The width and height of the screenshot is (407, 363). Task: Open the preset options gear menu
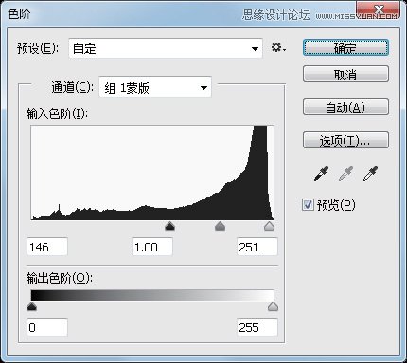click(x=278, y=48)
